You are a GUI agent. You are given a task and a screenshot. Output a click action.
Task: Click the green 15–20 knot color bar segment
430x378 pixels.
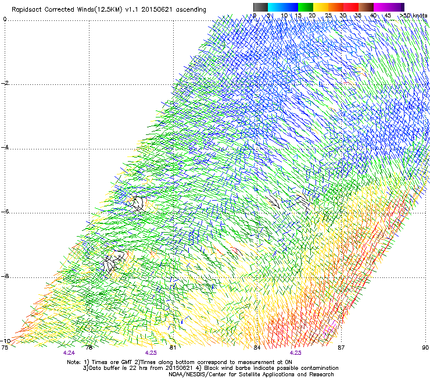[306, 7]
